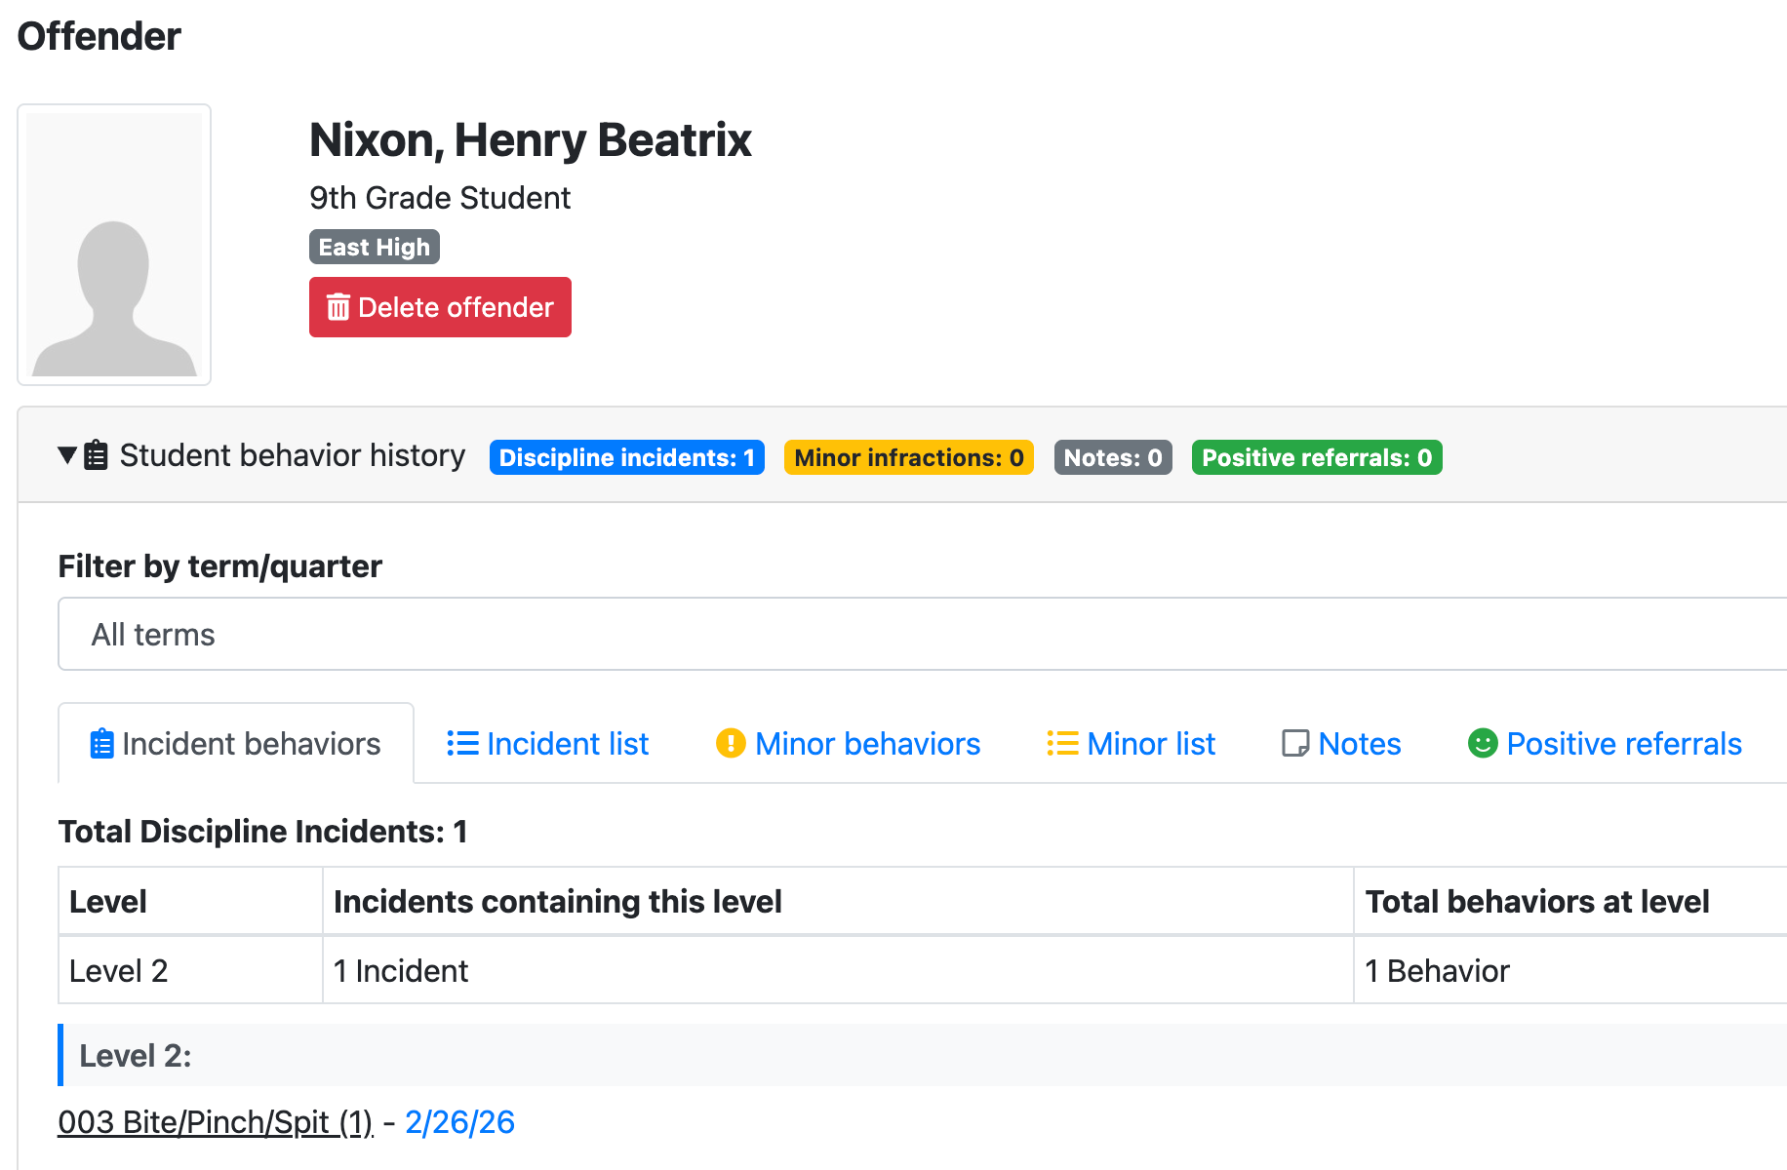This screenshot has height=1170, width=1787.
Task: Click the student profile photo placeholder
Action: point(114,245)
